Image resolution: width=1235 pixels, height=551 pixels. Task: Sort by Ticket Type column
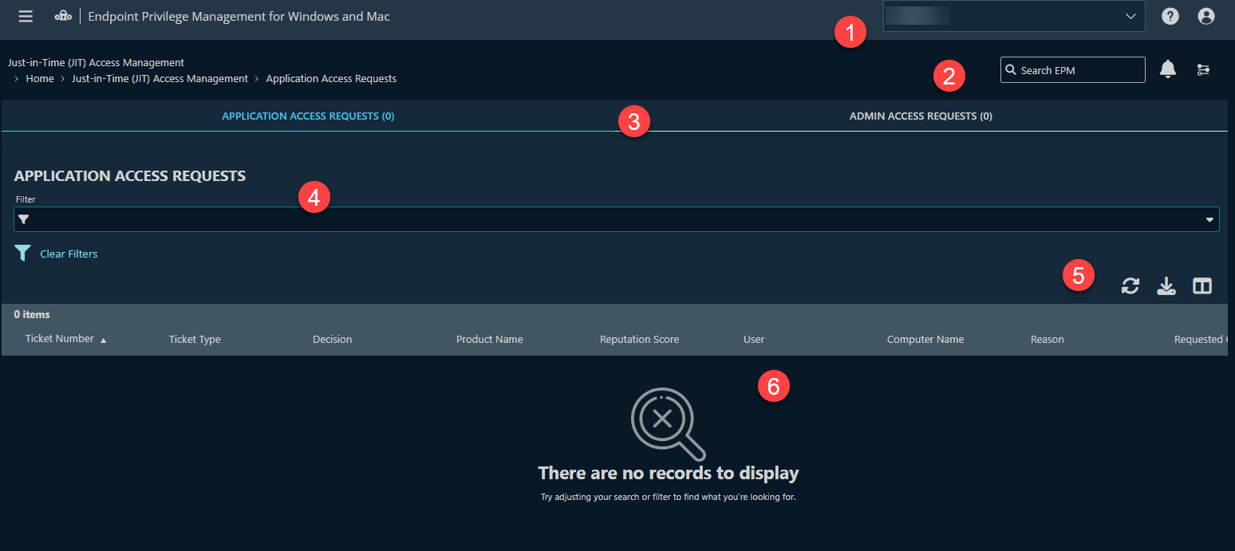(x=195, y=340)
